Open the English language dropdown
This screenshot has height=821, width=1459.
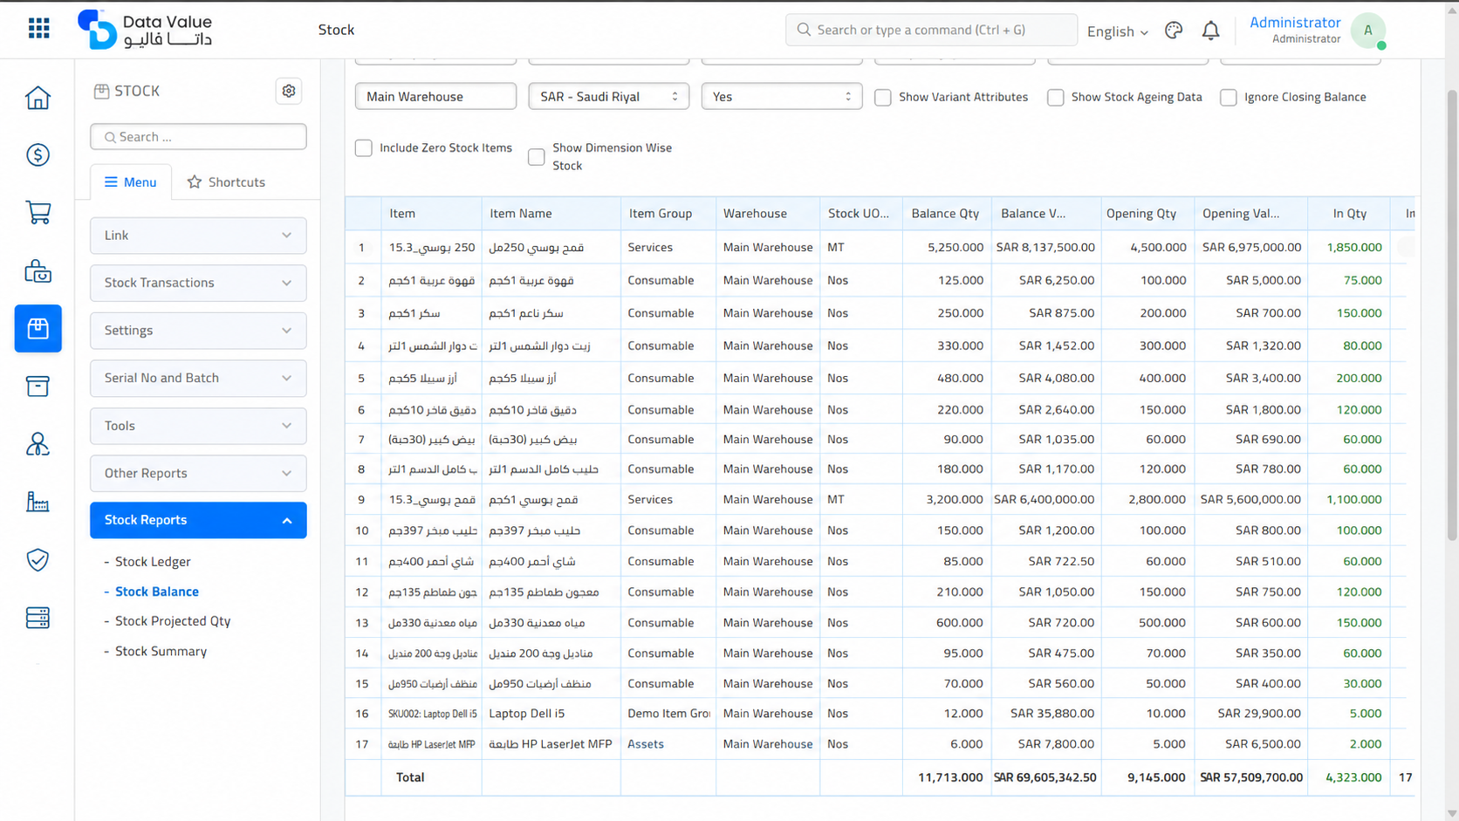(x=1117, y=31)
